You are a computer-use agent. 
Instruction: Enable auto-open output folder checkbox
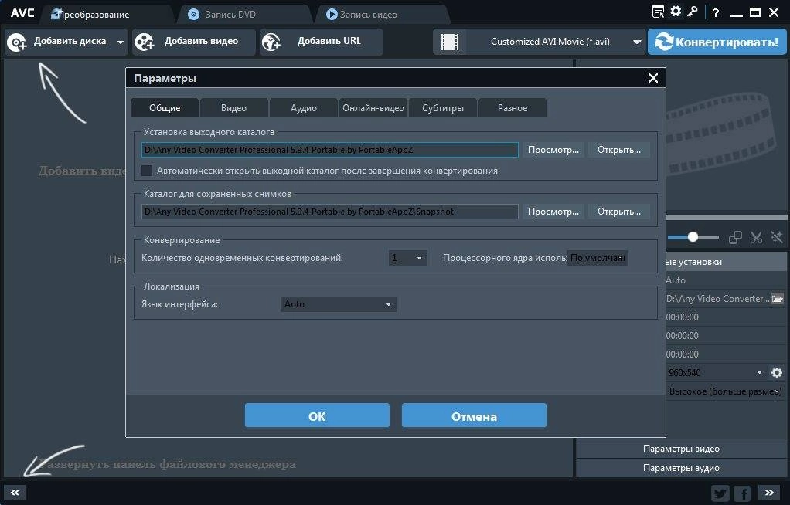pos(147,171)
